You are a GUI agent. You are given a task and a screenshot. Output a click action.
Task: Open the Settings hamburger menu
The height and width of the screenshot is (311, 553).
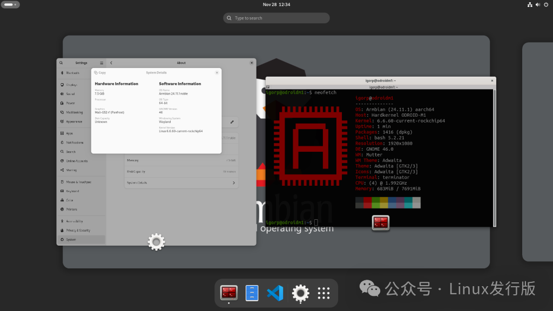coord(101,63)
